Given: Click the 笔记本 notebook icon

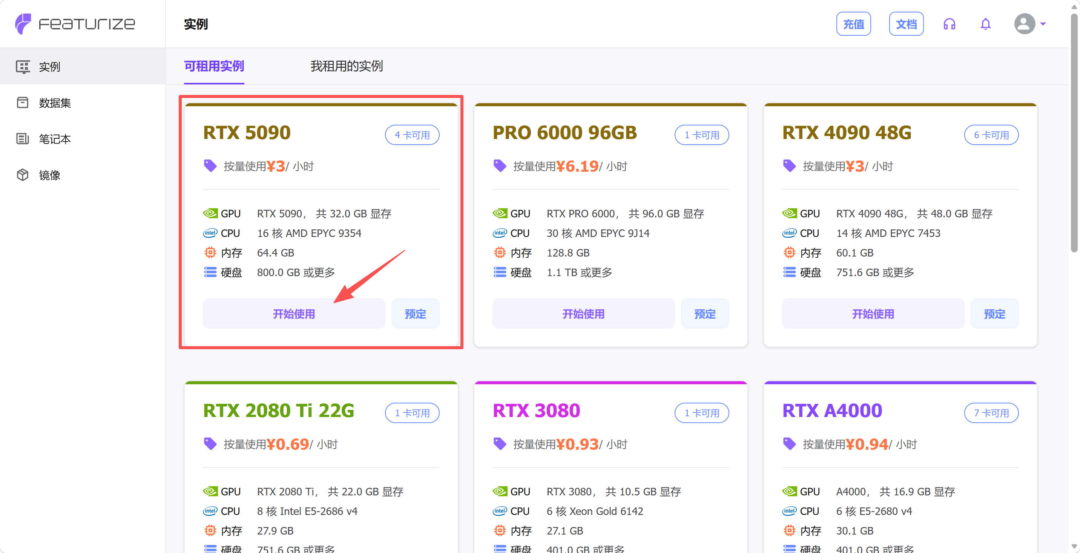Looking at the screenshot, I should click(x=23, y=139).
